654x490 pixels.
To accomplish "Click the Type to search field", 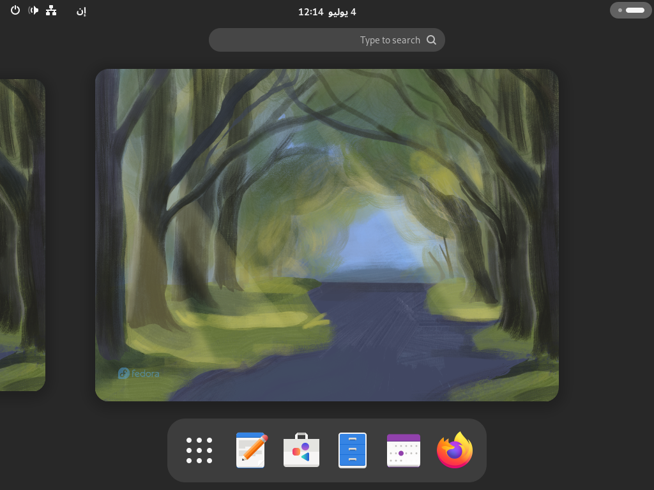I will [x=327, y=40].
